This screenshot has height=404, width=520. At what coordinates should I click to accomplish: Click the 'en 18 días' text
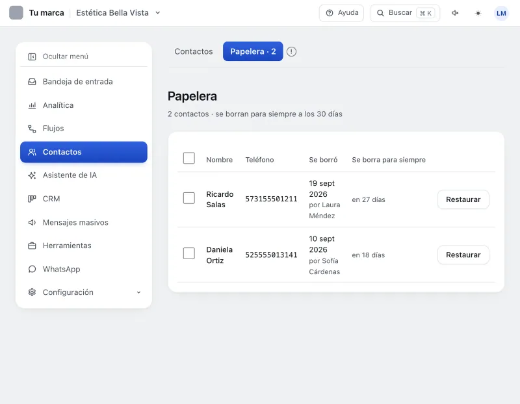(x=369, y=255)
